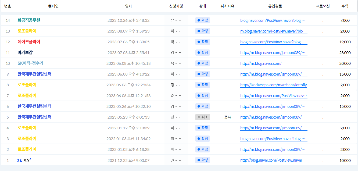Open the referral link in row 12
Viewport: 358px width, 171px height.
[274, 42]
